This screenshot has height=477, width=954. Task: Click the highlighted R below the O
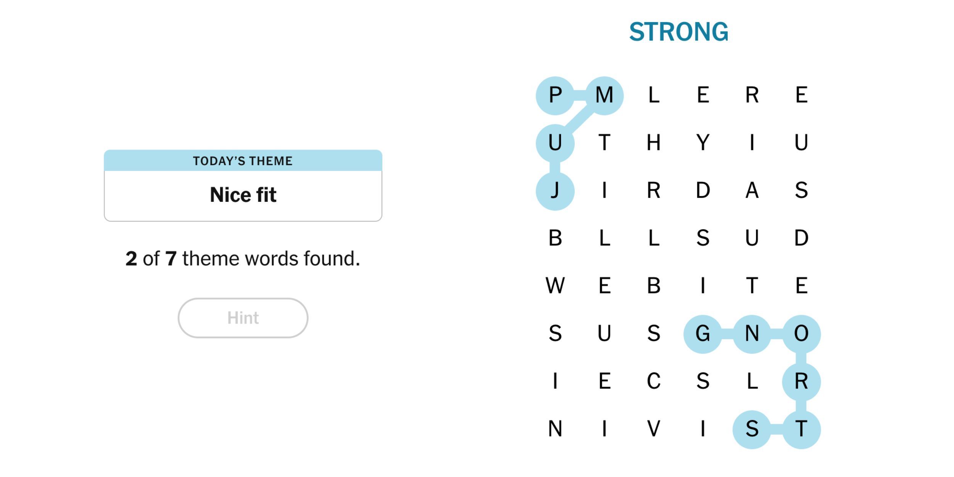[x=801, y=381]
